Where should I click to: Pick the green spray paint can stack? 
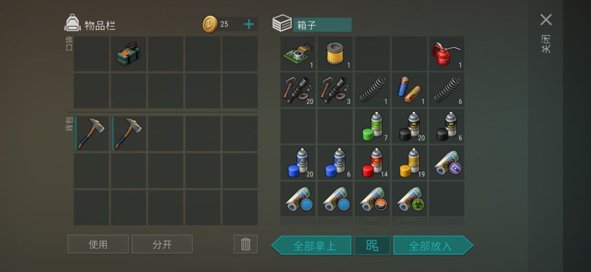tap(373, 126)
